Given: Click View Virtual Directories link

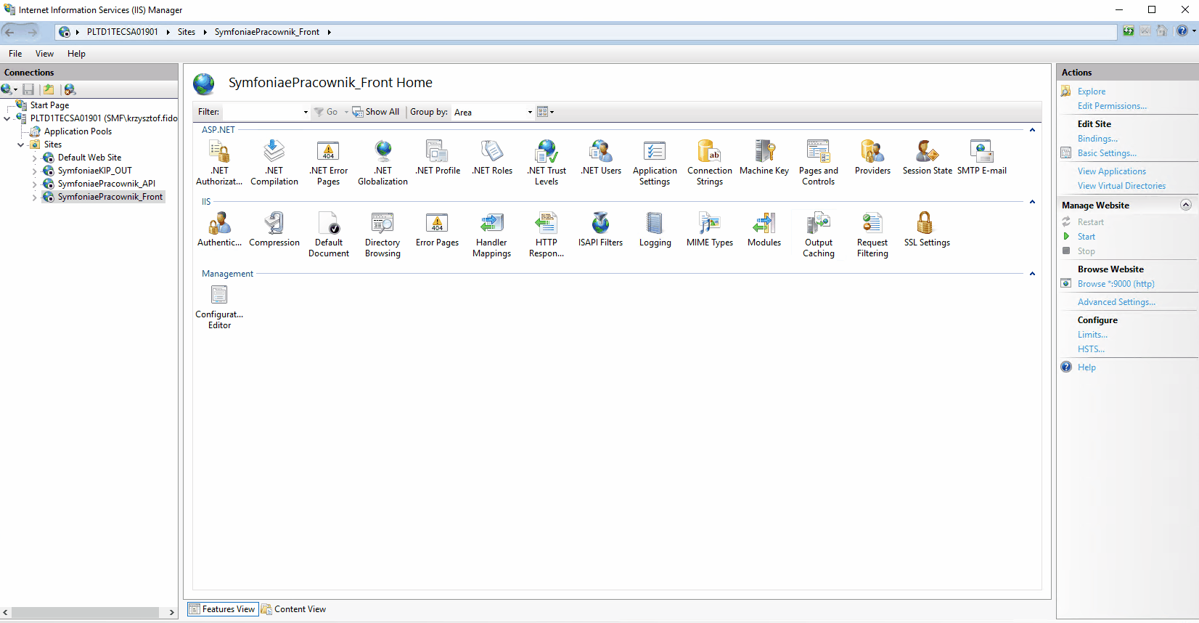Looking at the screenshot, I should pos(1121,186).
